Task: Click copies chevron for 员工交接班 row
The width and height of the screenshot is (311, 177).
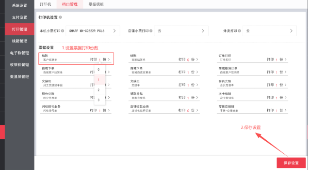Action: pyautogui.click(x=109, y=85)
